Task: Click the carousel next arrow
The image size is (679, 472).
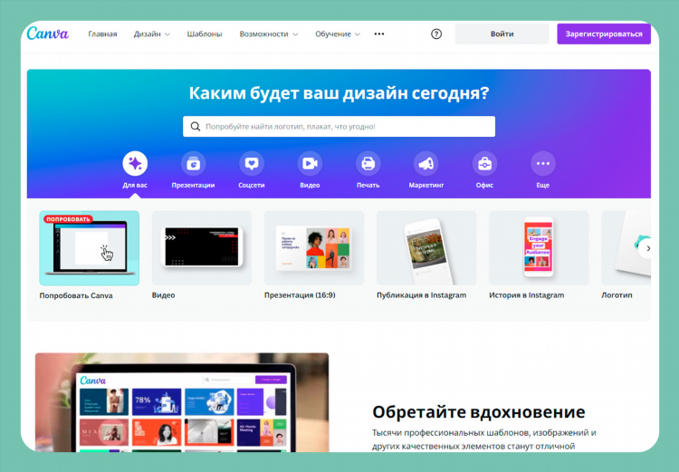Action: click(x=648, y=248)
